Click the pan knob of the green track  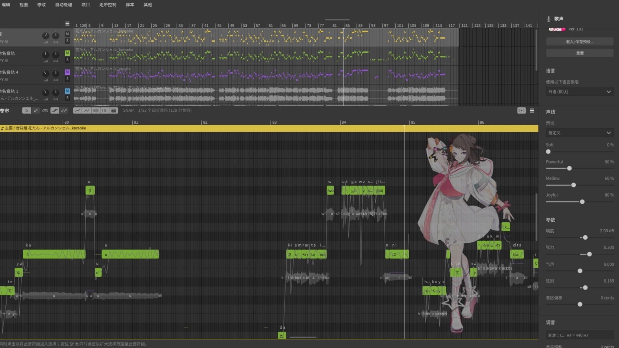point(55,55)
